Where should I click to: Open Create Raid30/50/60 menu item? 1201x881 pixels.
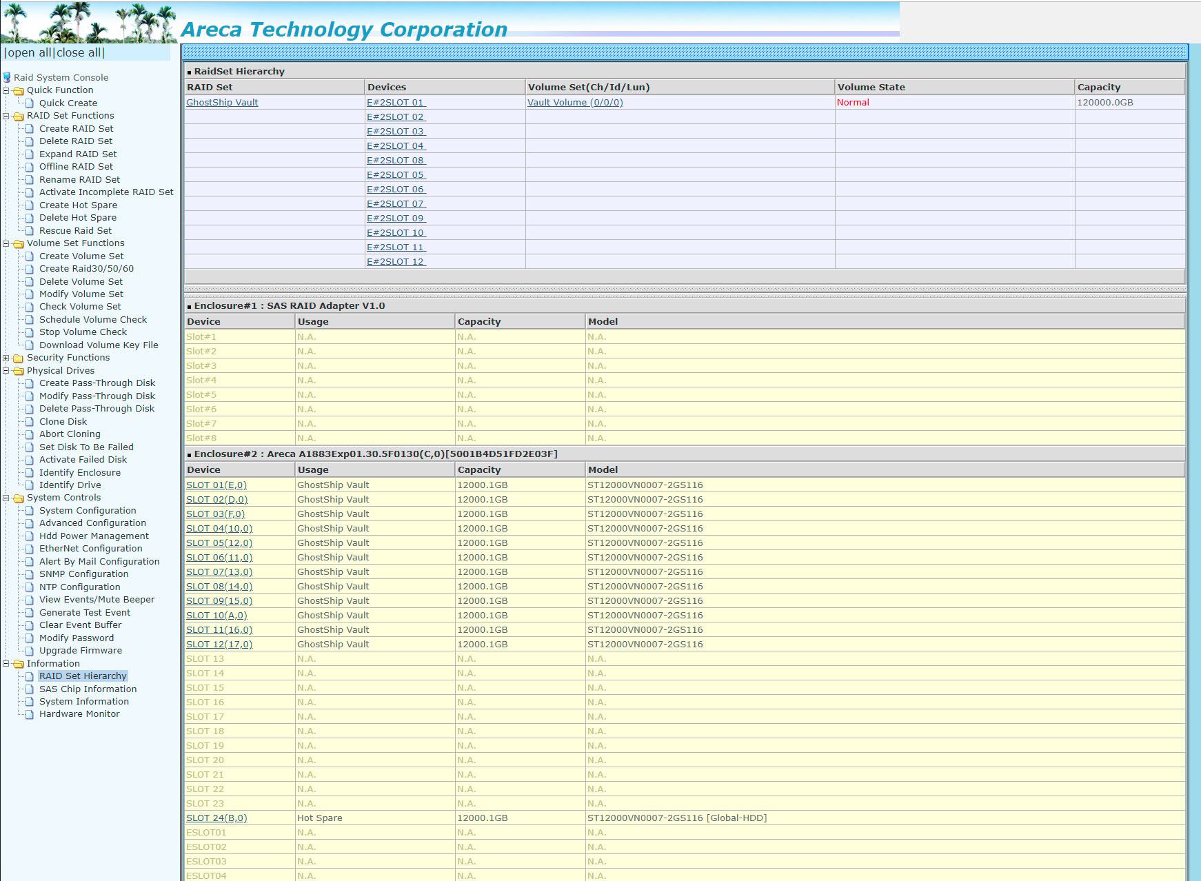pyautogui.click(x=86, y=269)
